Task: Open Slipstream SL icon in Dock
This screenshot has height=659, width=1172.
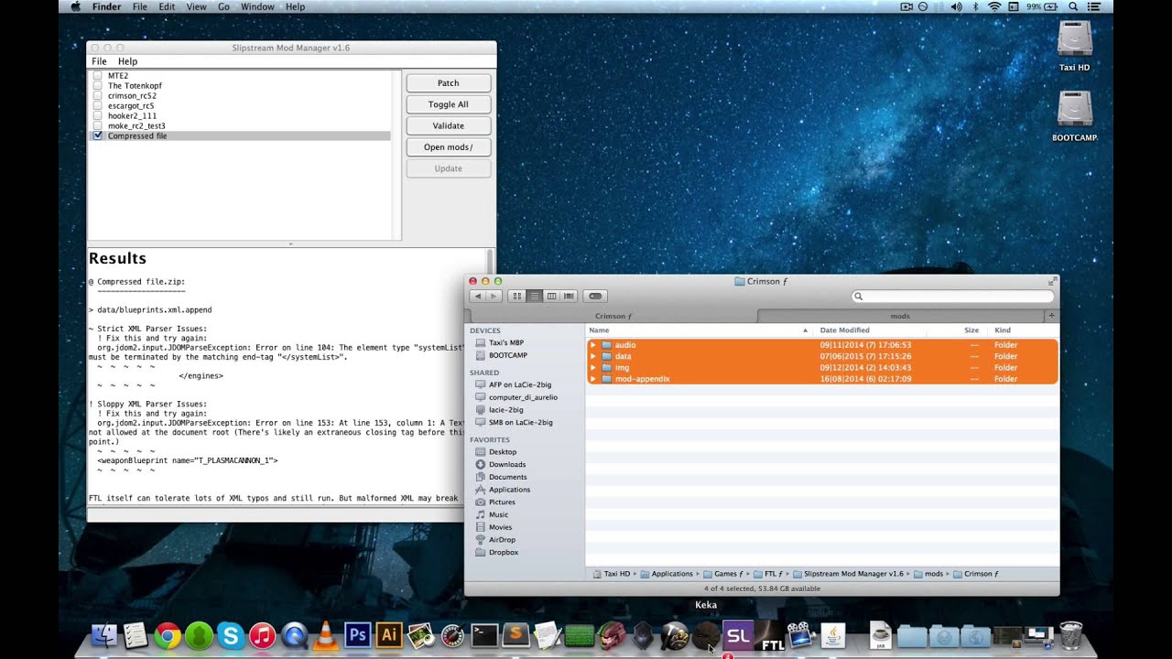Action: tap(738, 635)
